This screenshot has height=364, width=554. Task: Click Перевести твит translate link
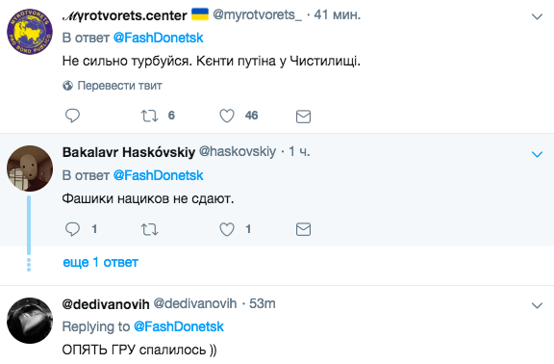click(x=120, y=86)
